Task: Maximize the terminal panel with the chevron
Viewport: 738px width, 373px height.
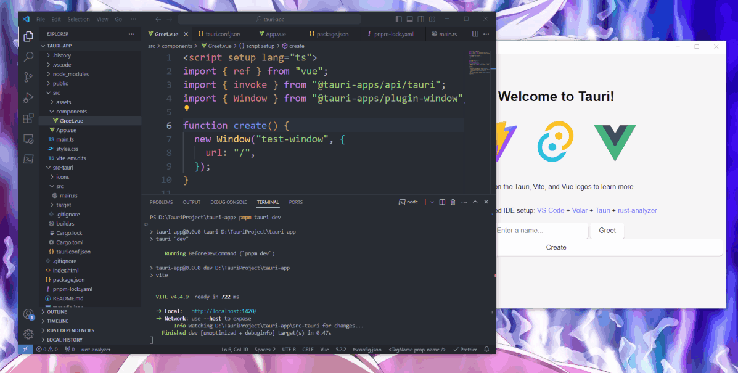Action: click(x=475, y=202)
